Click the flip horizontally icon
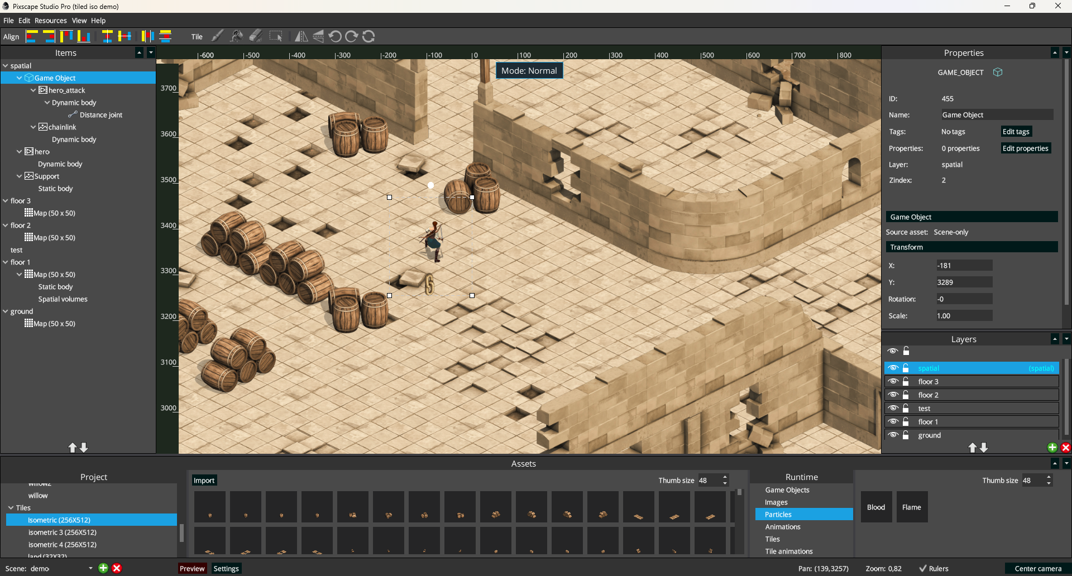 click(301, 36)
